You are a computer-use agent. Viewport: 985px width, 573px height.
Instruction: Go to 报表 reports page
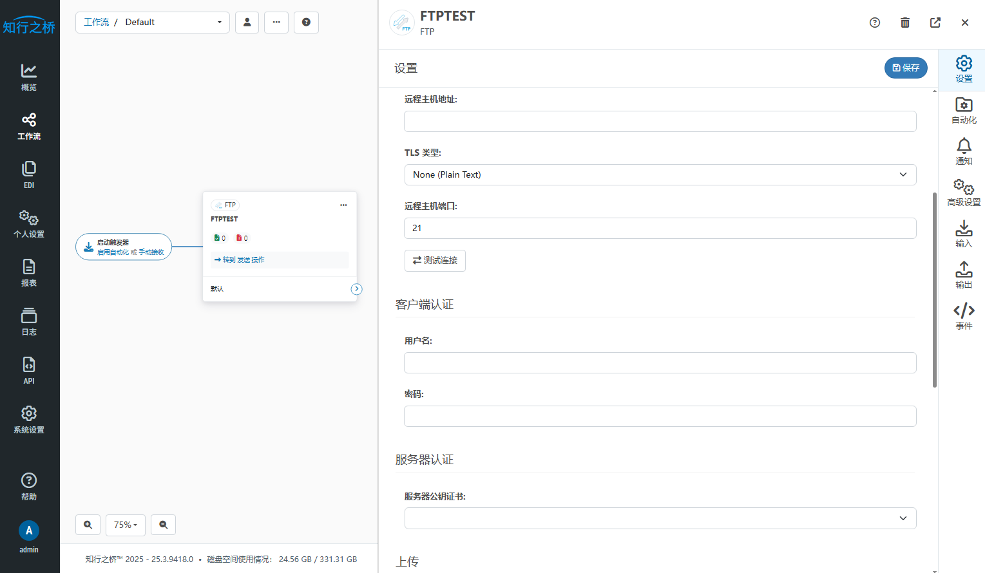coord(29,272)
